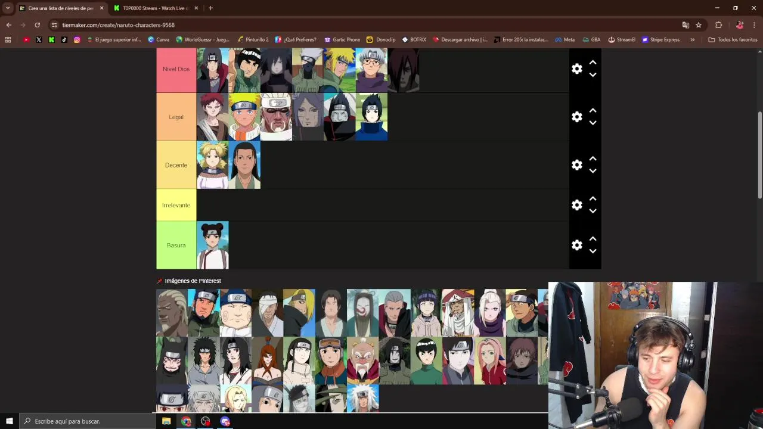The image size is (763, 429).
Task: Open the Instagram bookmark icon
Action: tap(77, 40)
